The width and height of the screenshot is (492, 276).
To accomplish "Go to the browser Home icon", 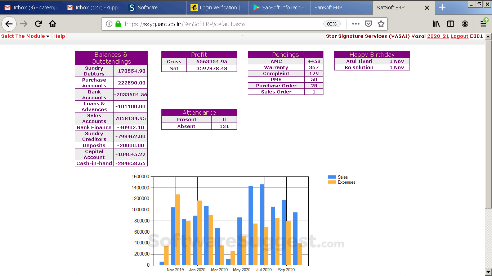I will click(53, 24).
